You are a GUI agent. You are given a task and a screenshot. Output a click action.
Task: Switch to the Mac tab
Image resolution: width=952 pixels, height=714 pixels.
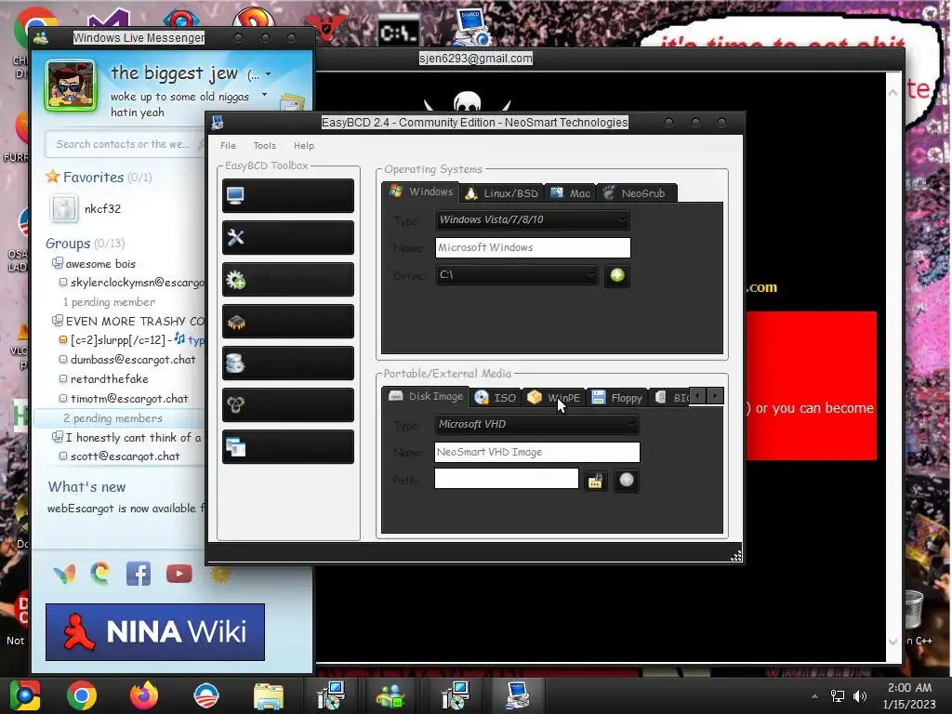click(x=570, y=193)
